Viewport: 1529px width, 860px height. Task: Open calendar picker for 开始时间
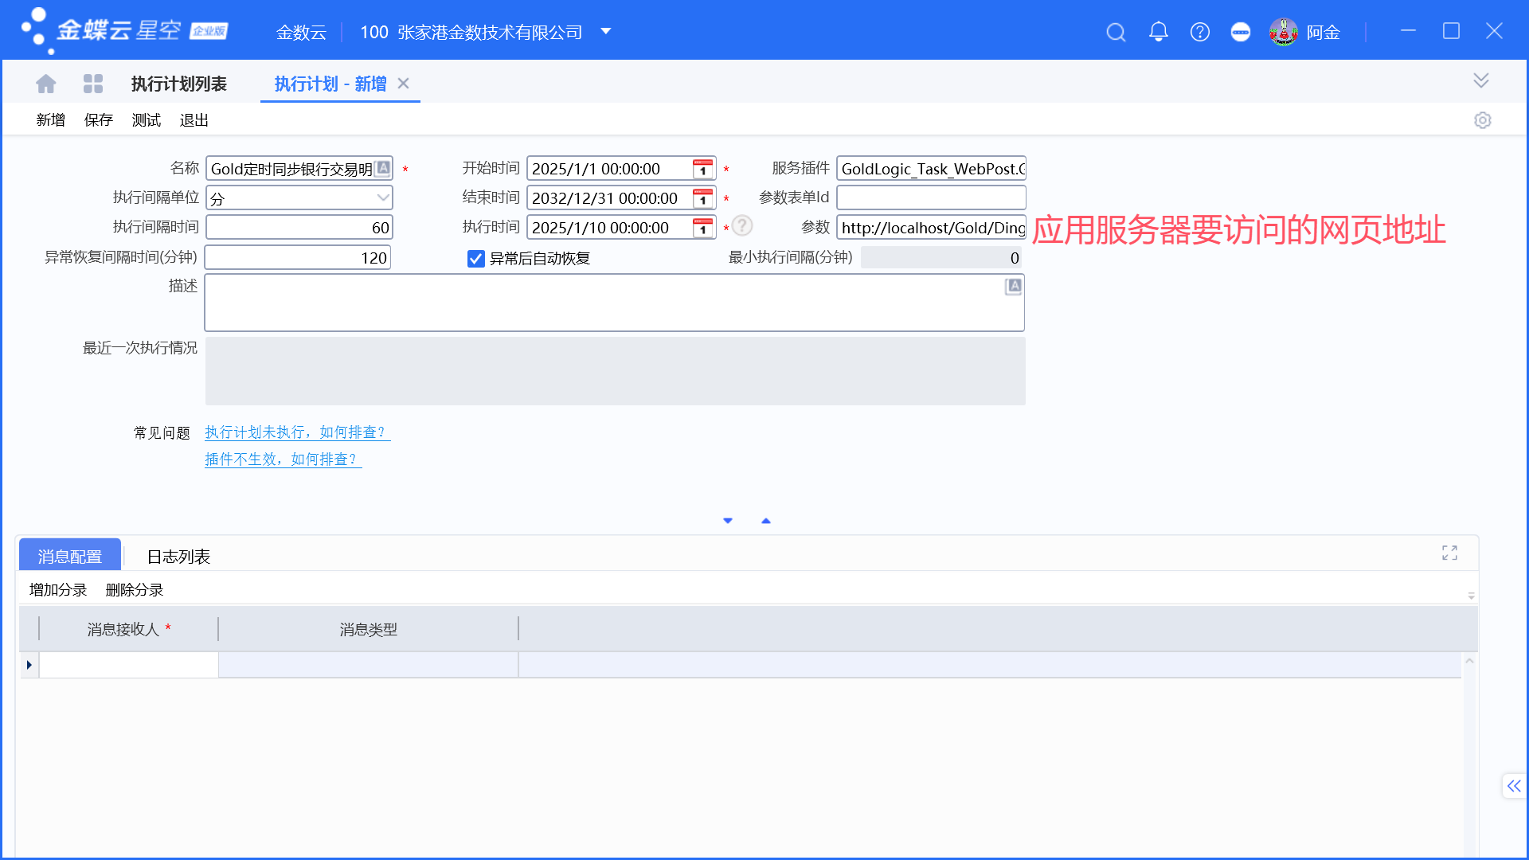tap(702, 169)
